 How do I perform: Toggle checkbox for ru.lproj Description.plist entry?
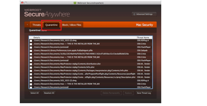[31, 77]
